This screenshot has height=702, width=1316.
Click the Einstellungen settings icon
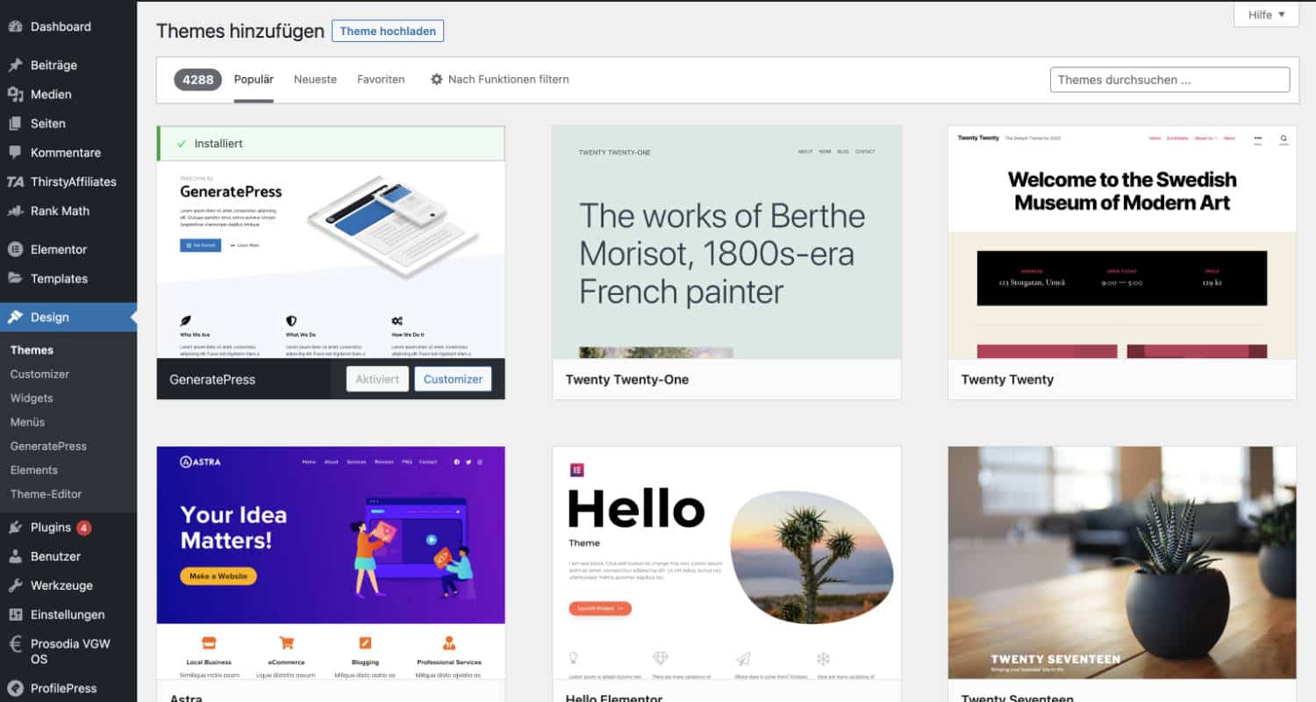tap(15, 614)
